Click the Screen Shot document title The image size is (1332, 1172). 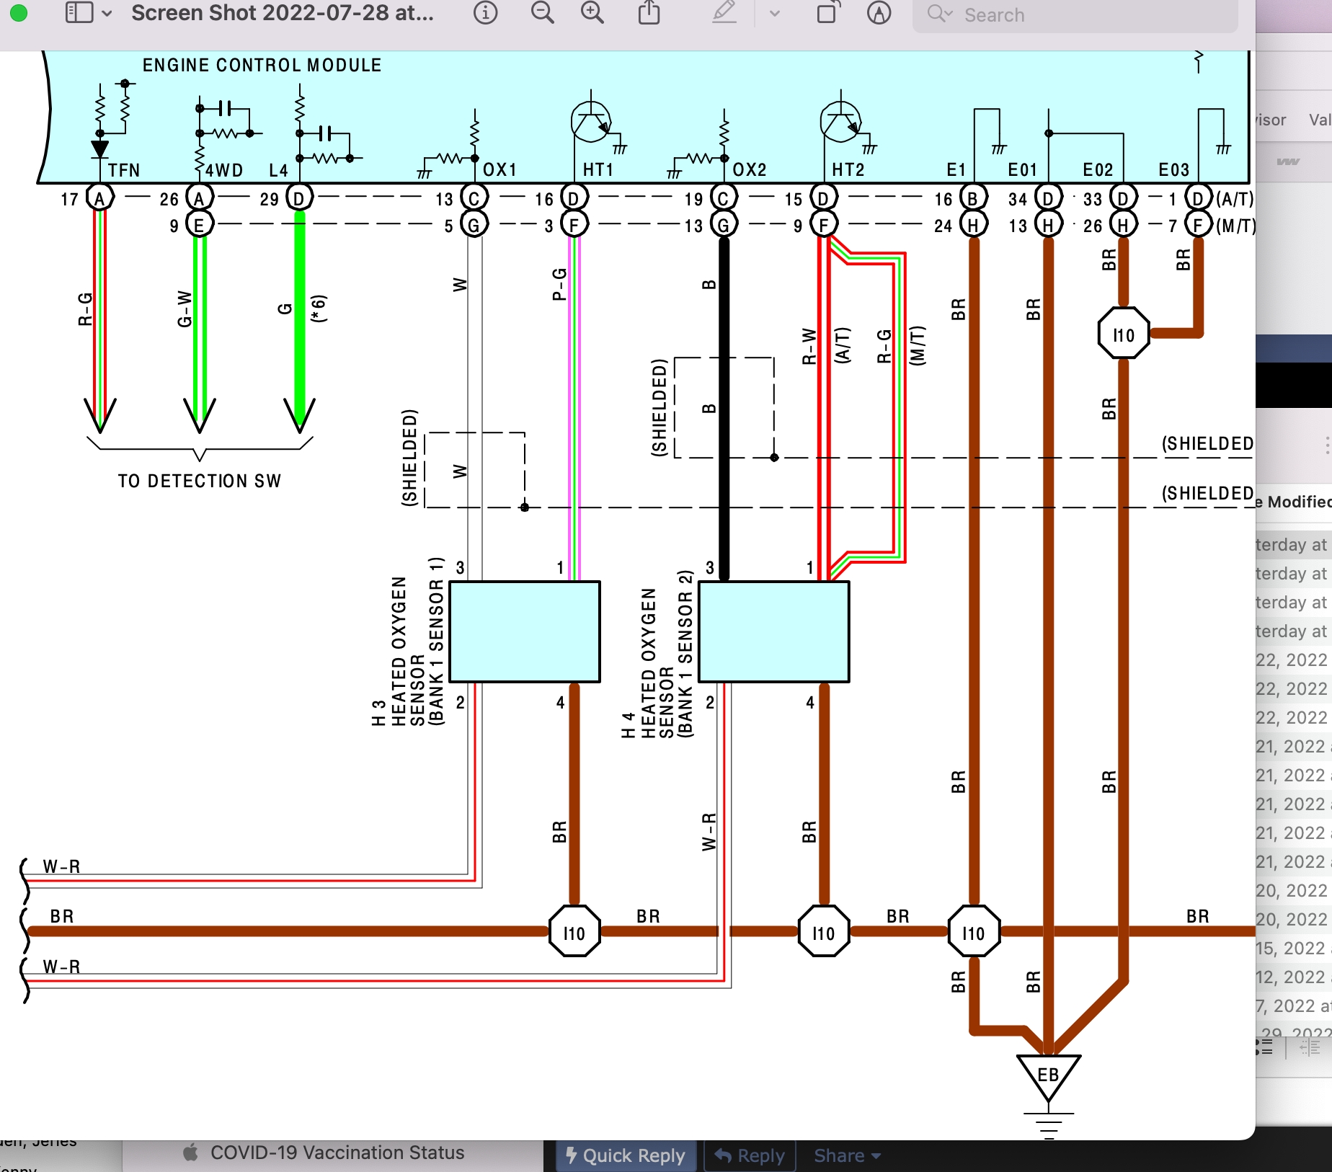(282, 13)
